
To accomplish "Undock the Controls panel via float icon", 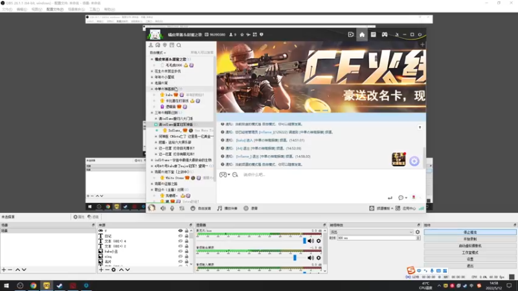I will (x=515, y=225).
